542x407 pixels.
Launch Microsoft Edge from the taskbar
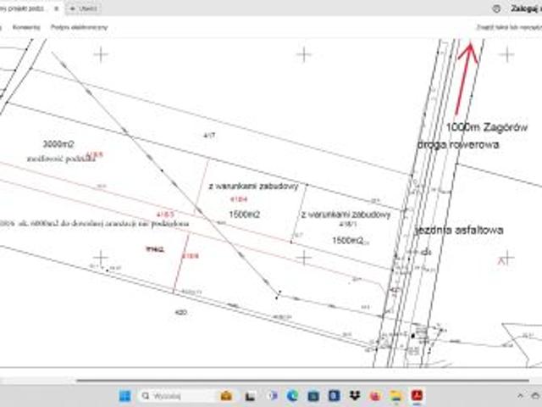[x=292, y=395]
